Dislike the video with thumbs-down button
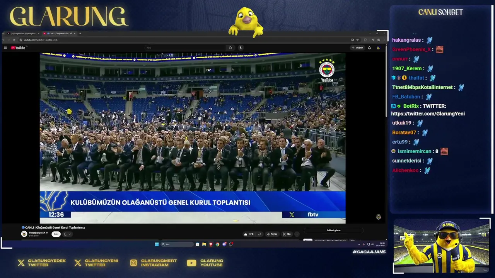Image resolution: width=495 pixels, height=278 pixels. pos(259,234)
